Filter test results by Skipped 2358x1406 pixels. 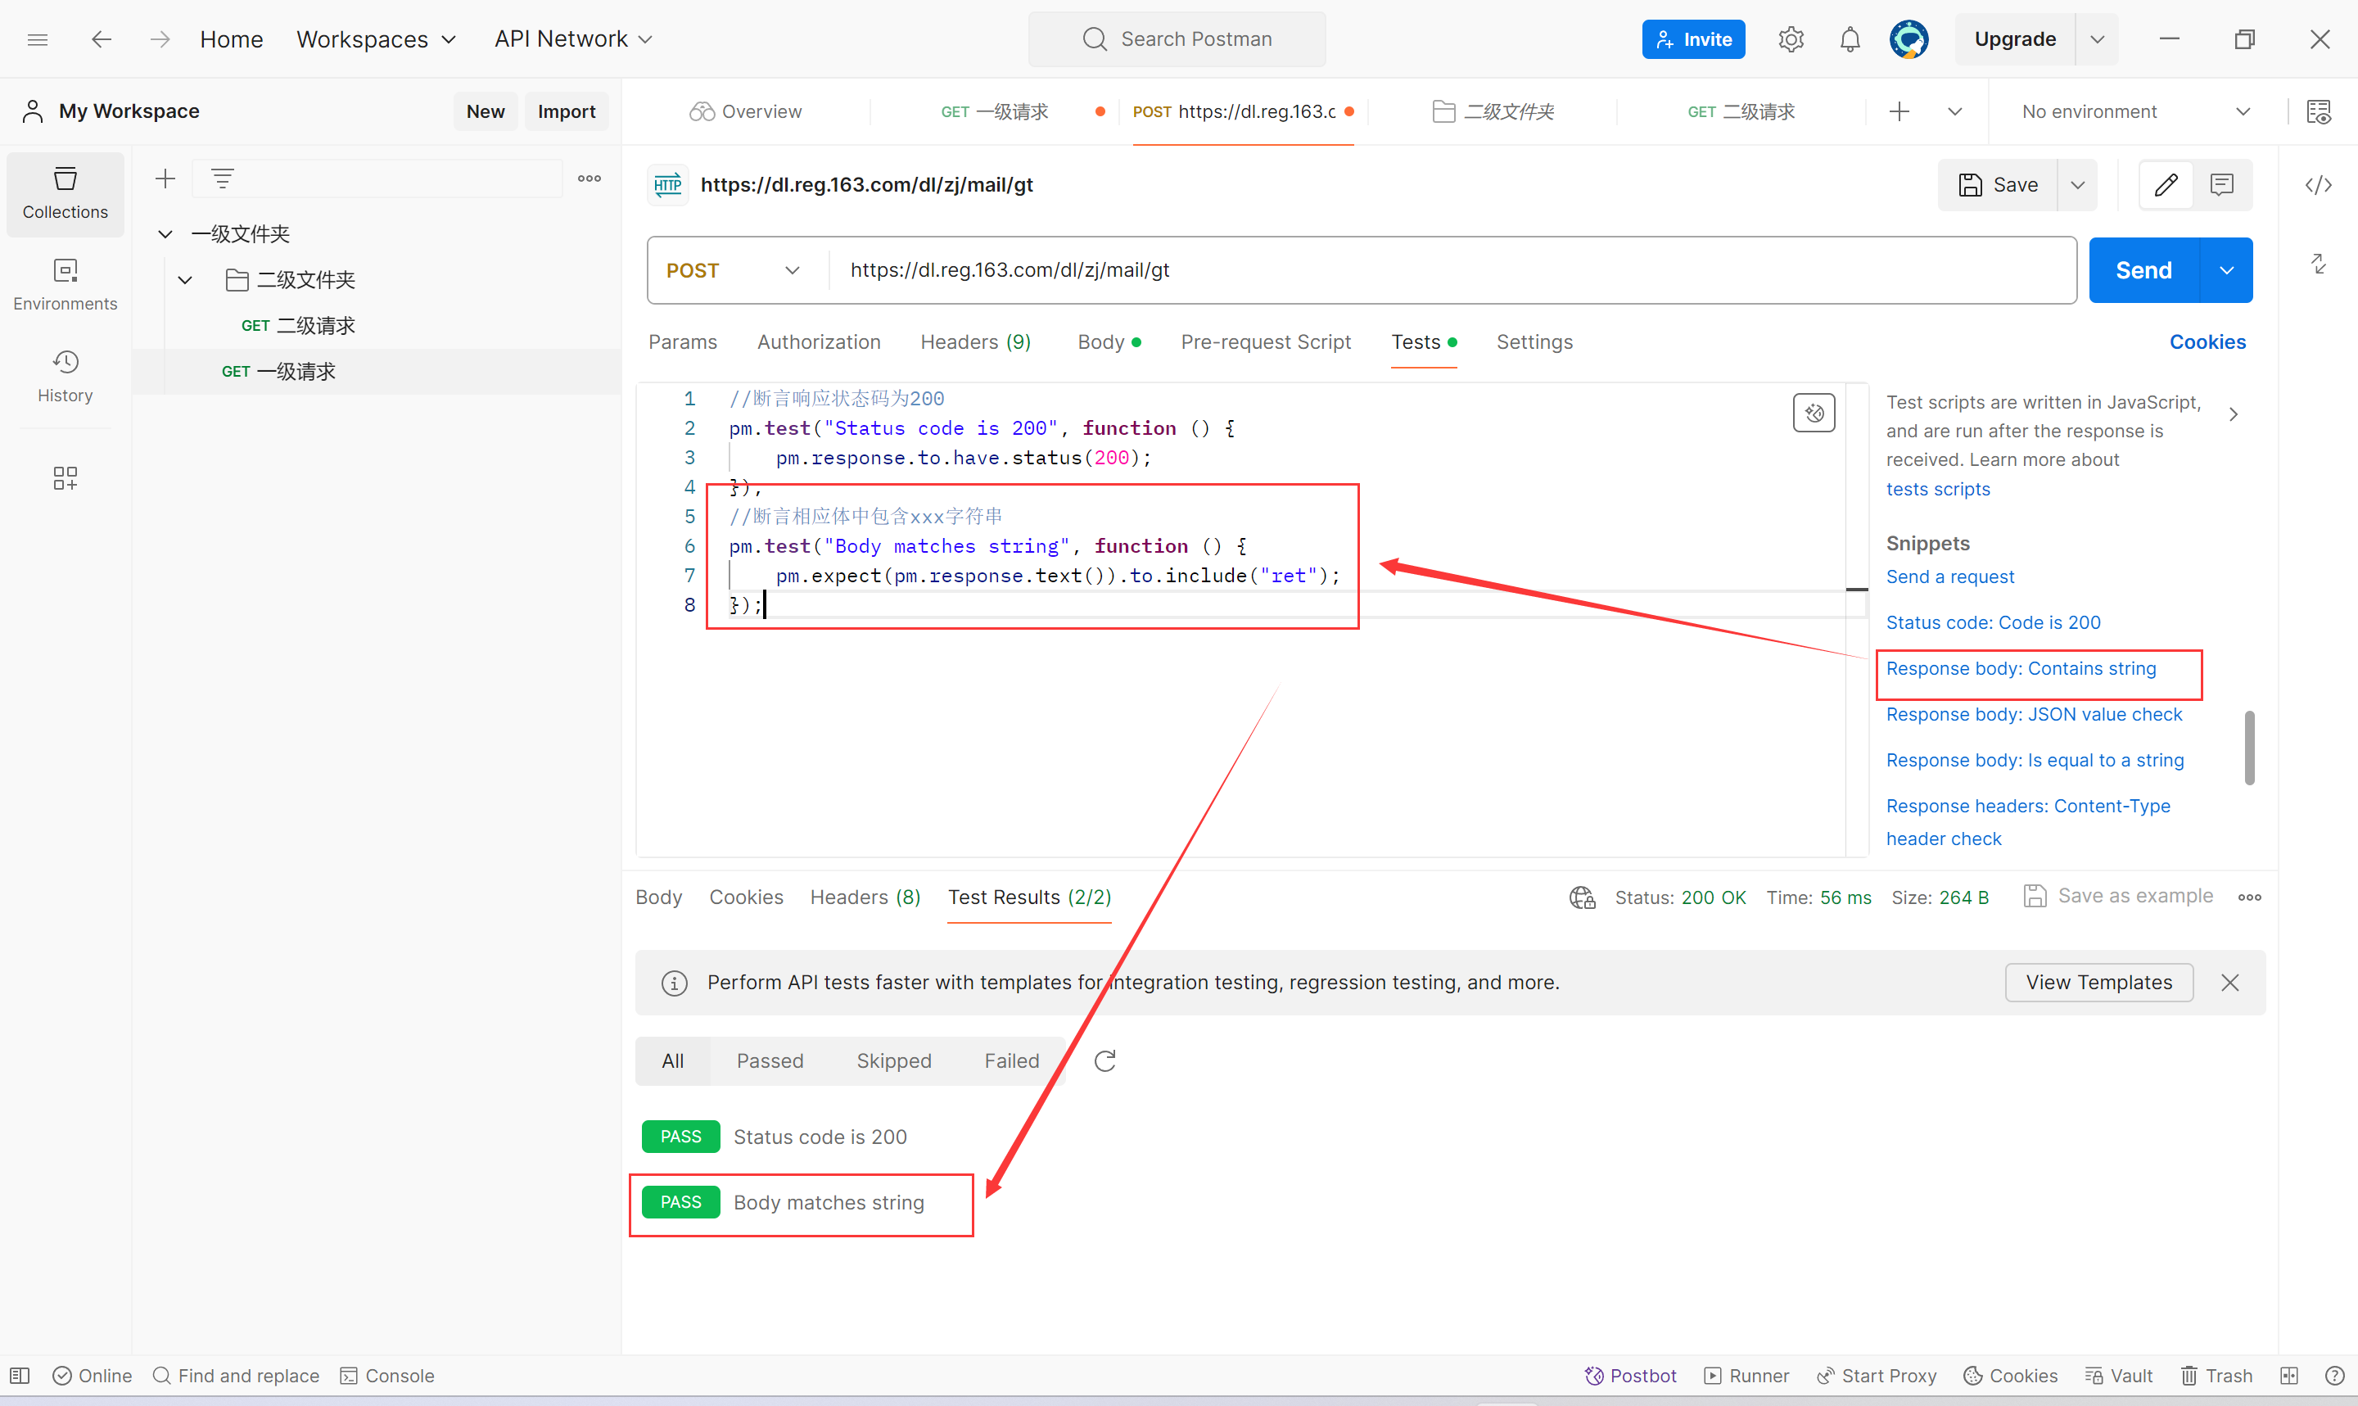893,1060
